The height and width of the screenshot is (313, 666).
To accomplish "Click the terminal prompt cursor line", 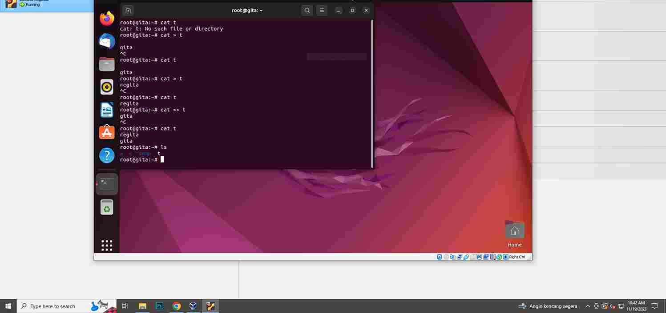I will 142,159.
